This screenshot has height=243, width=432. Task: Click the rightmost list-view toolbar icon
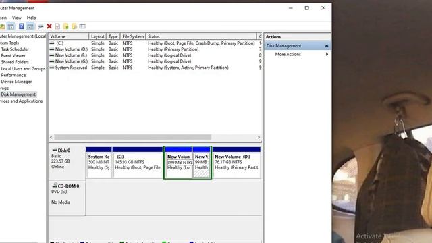pos(82,26)
